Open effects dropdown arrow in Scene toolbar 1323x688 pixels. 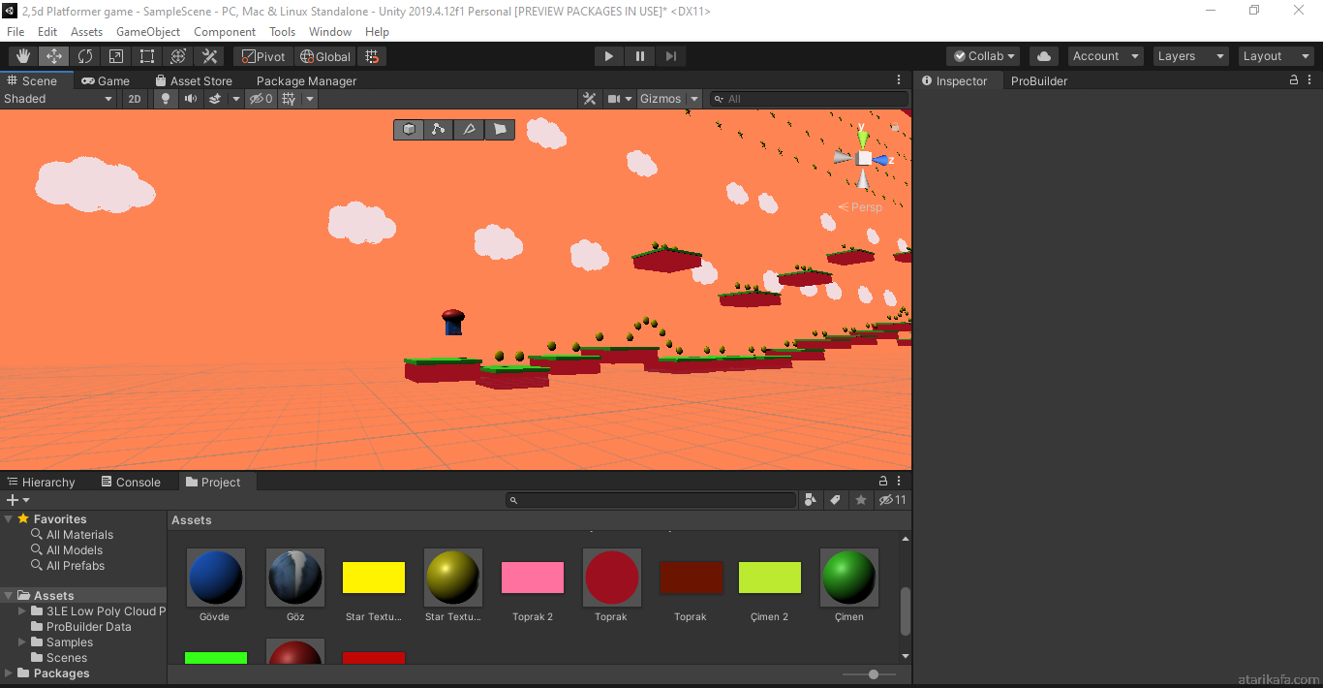pos(235,99)
